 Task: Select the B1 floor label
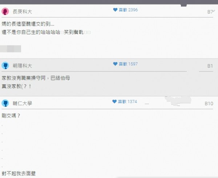coord(210,66)
